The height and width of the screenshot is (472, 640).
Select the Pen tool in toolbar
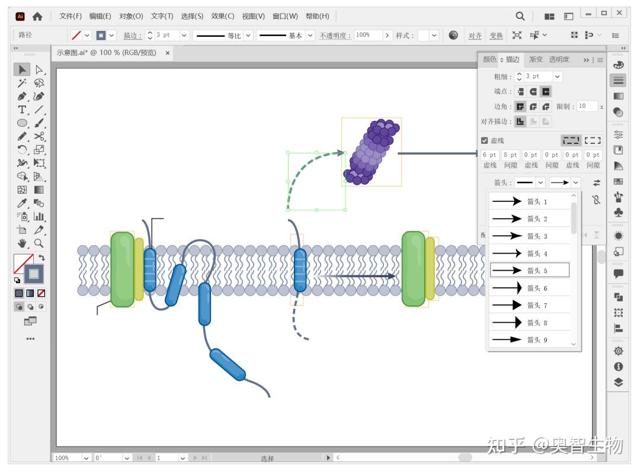22,97
